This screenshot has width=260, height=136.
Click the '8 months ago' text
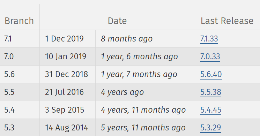click(127, 39)
